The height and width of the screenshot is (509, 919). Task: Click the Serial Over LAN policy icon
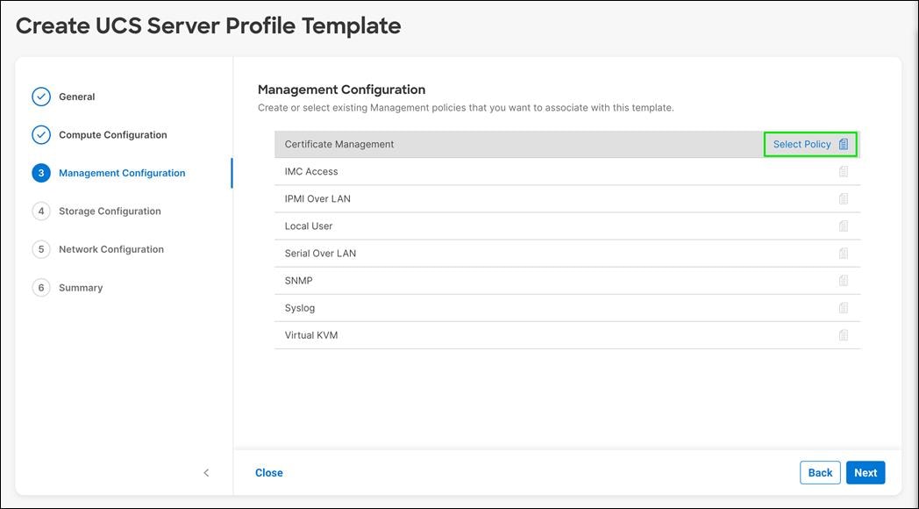click(x=844, y=253)
